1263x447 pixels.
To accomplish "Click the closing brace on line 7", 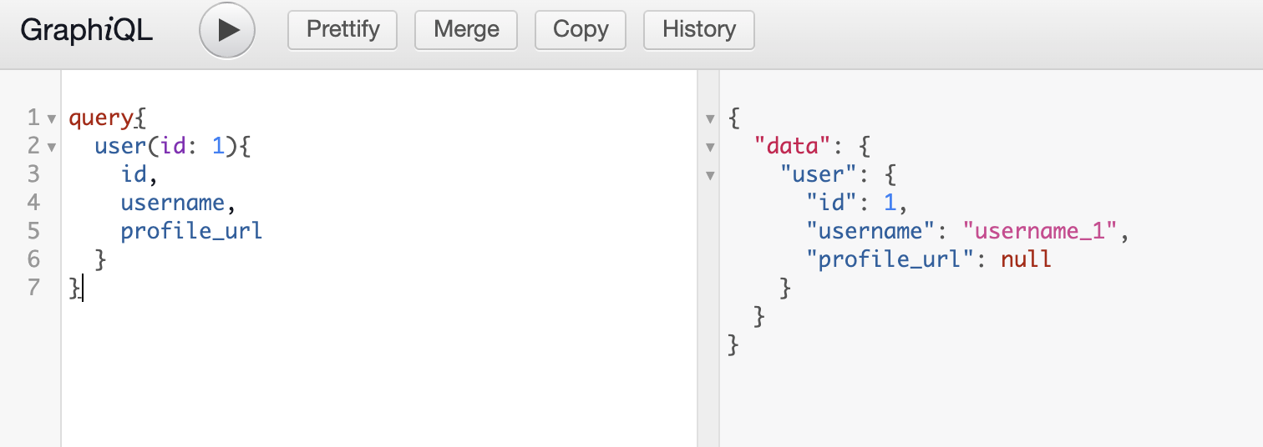I will [75, 288].
